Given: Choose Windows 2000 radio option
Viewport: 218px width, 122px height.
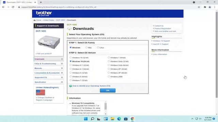Looking at the screenshot, I should [x=109, y=76].
